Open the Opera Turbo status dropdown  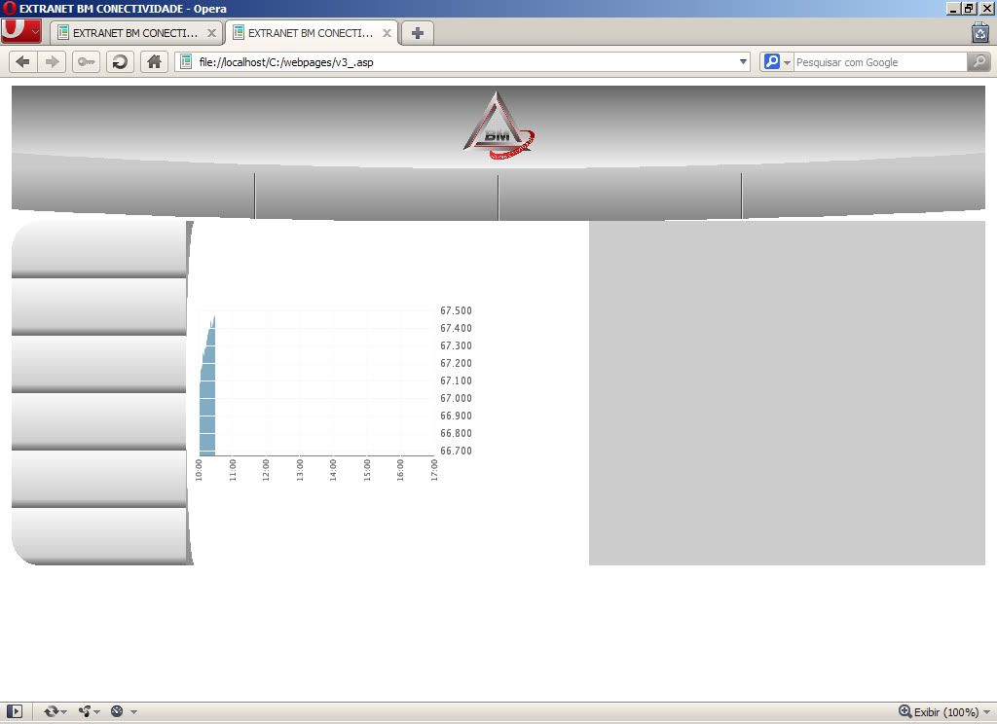123,711
